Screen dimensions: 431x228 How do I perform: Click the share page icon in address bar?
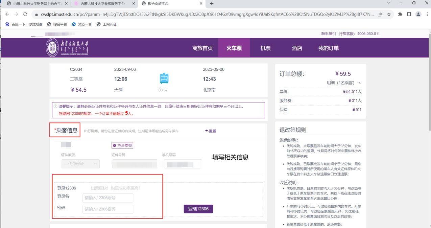pos(380,14)
